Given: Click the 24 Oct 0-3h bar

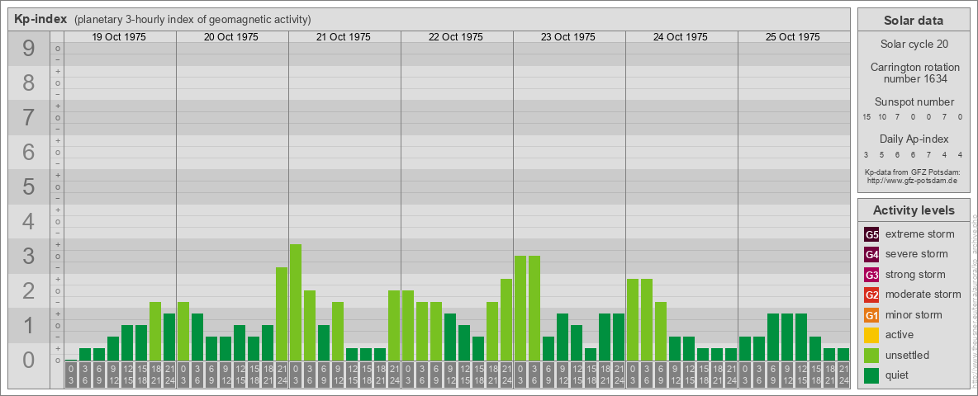Looking at the screenshot, I should pos(633,320).
